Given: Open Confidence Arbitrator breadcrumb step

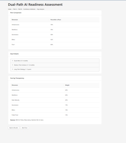Looking at the screenshot, I should pos(29,9).
